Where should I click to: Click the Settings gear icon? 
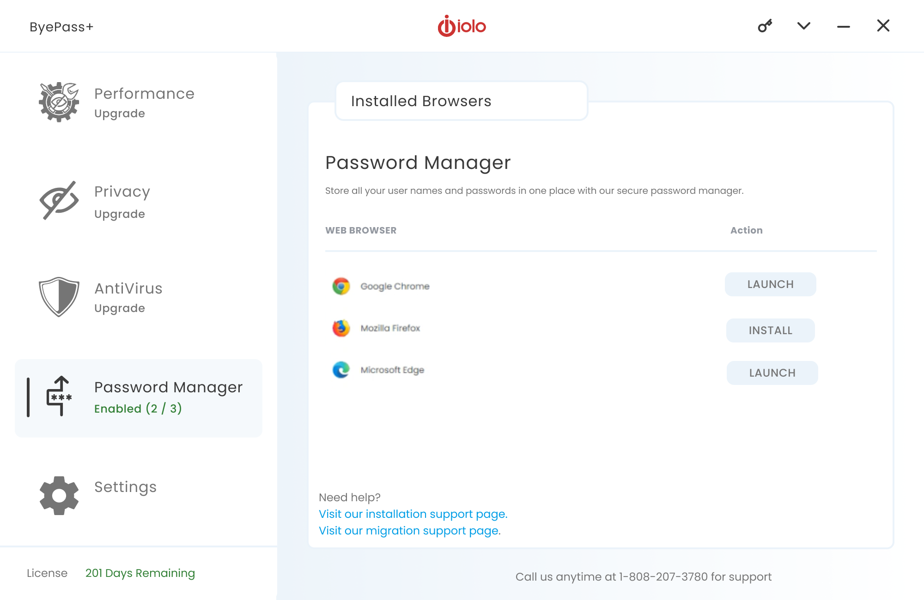tap(59, 496)
